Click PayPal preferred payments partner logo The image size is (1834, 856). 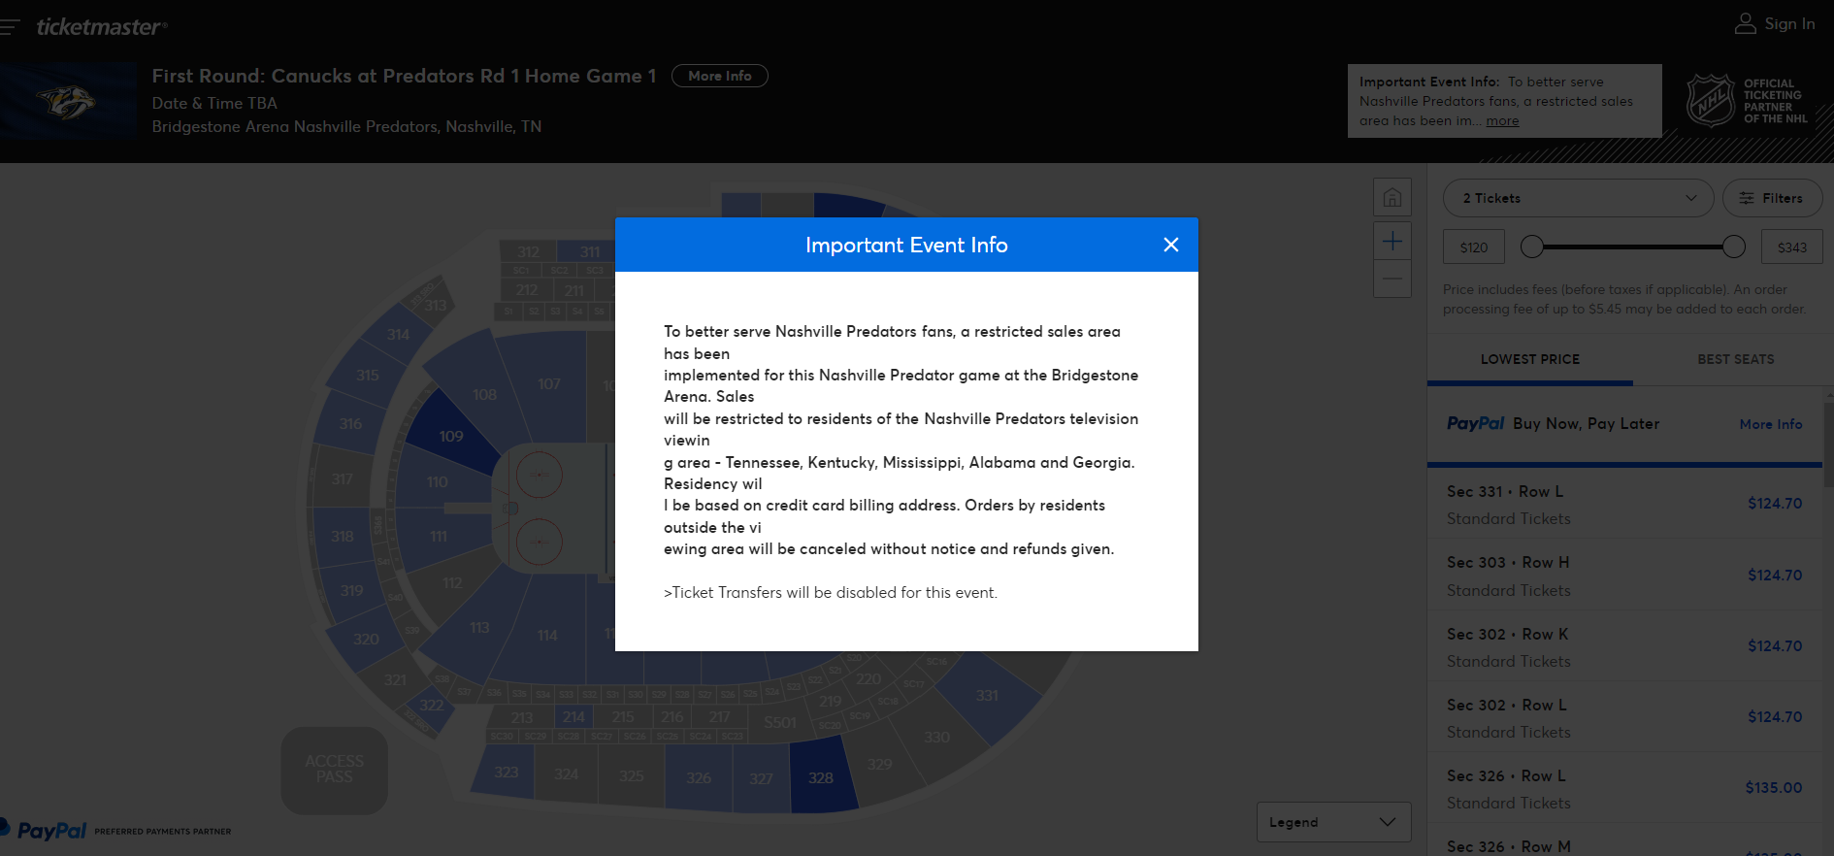(115, 830)
